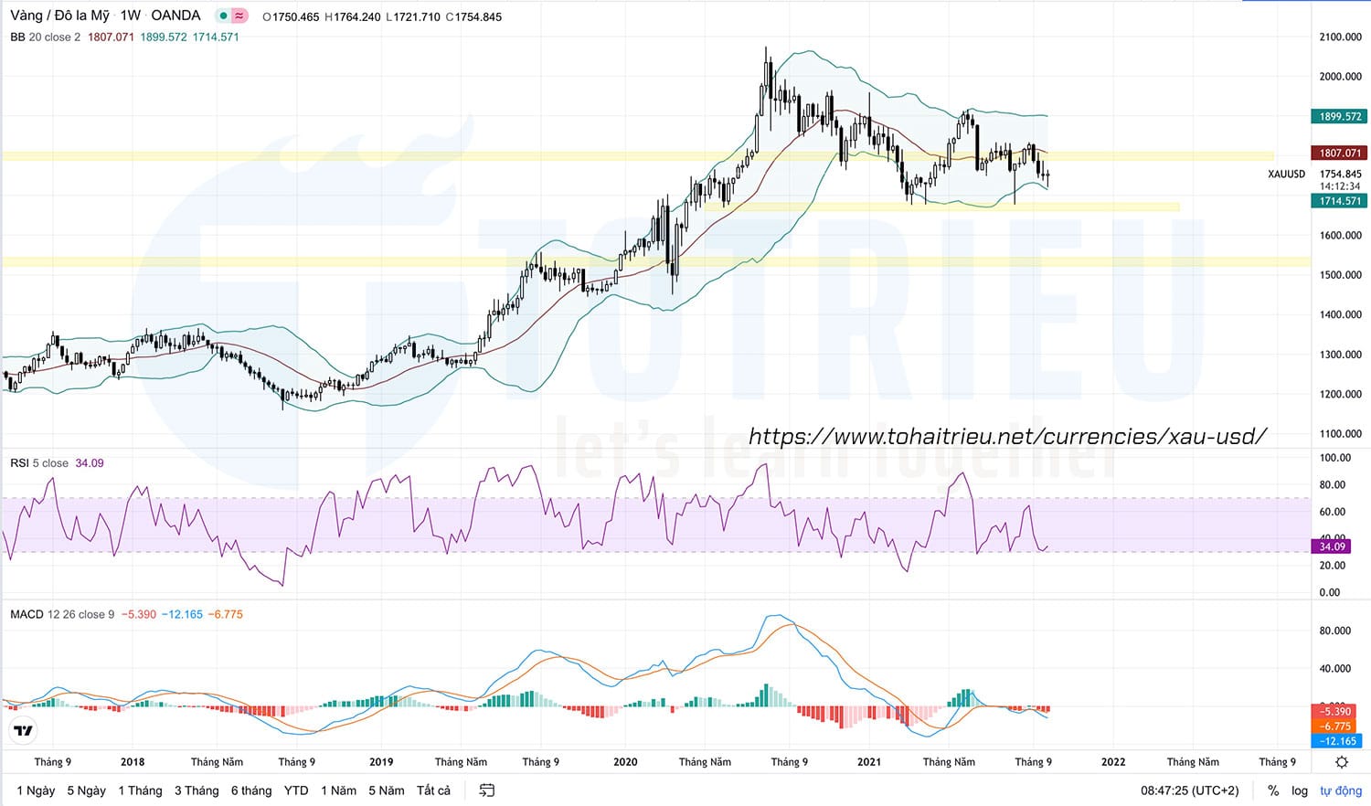
Task: Toggle percent scale mode
Action: point(1273,790)
